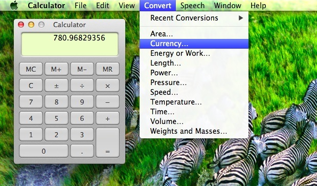Screen dimensions: 317x186
Task: Add to memory with M+
Action: pyautogui.click(x=56, y=69)
